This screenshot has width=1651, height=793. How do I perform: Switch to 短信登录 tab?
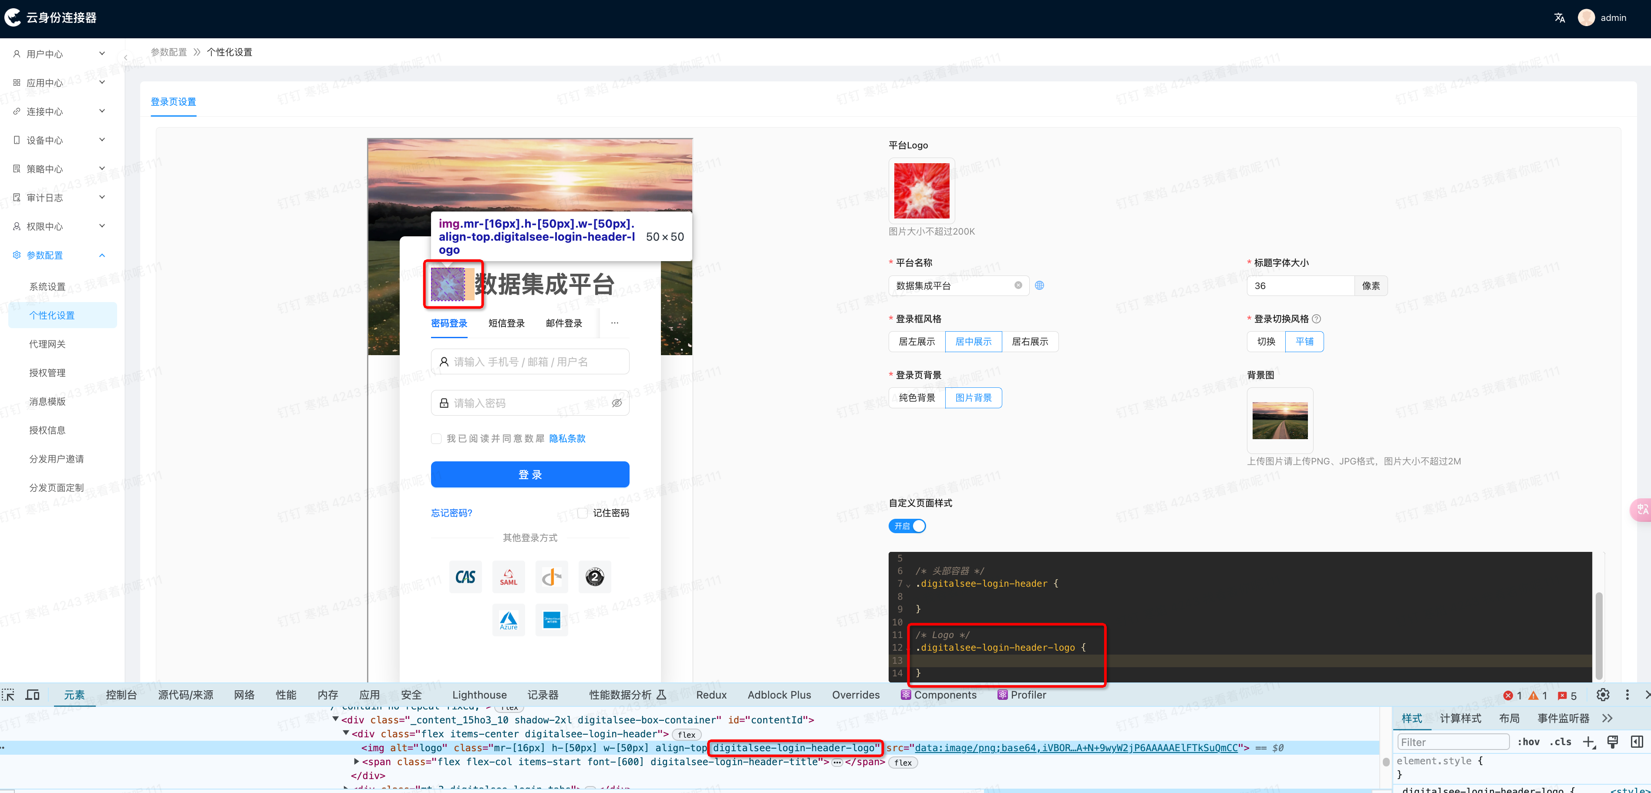pyautogui.click(x=506, y=323)
